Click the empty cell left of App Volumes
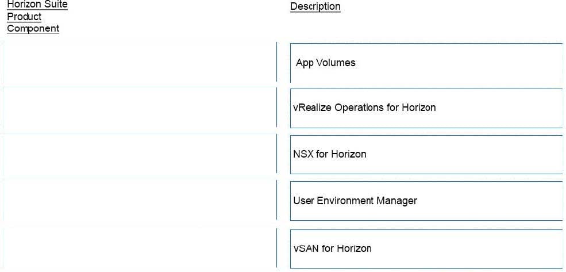The image size is (566, 272). [x=139, y=63]
